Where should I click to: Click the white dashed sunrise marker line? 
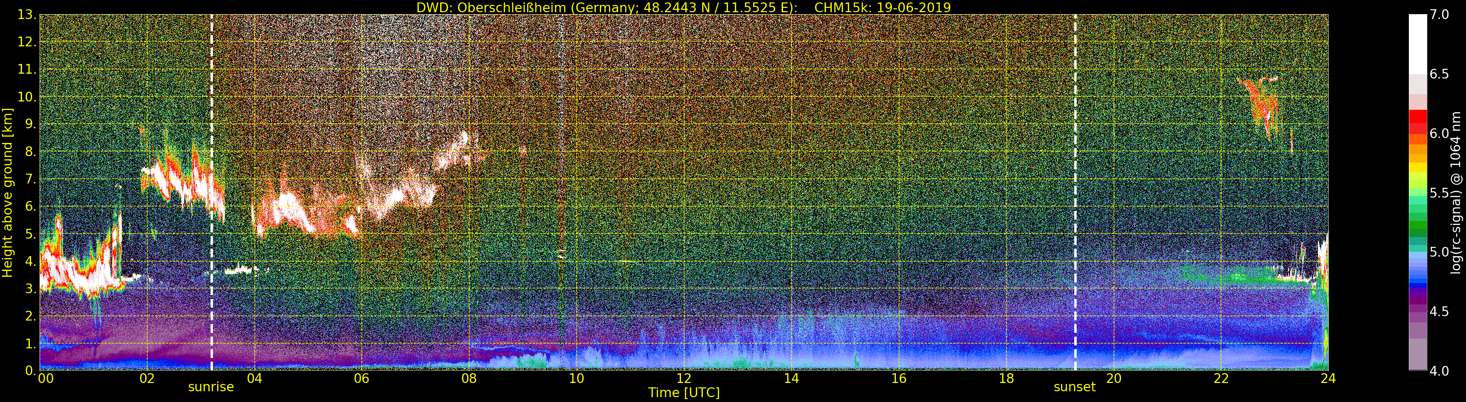212,192
